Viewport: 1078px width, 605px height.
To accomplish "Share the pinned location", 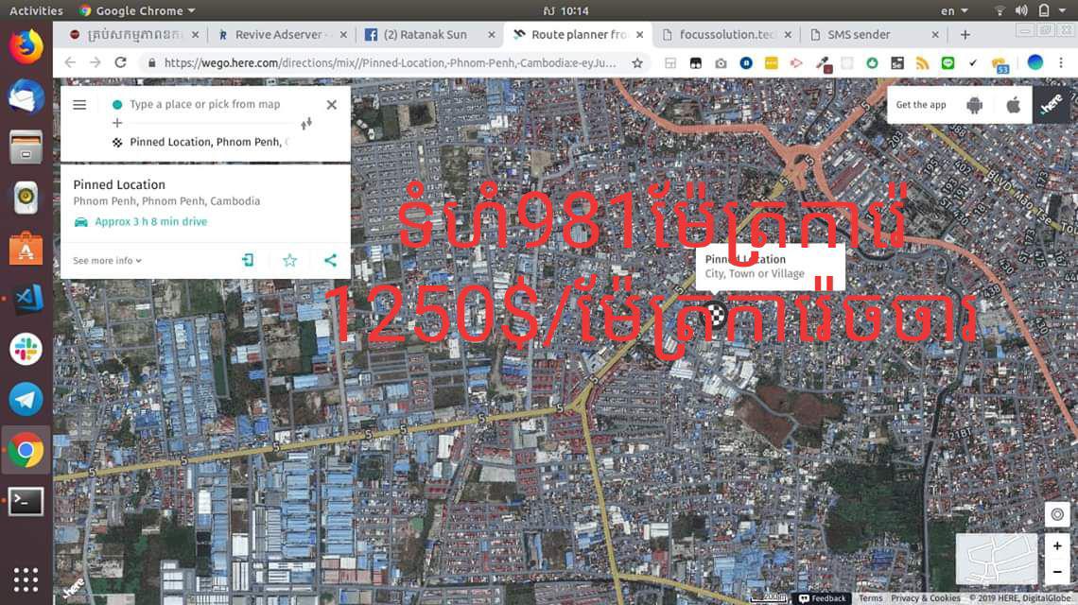I will tap(330, 260).
